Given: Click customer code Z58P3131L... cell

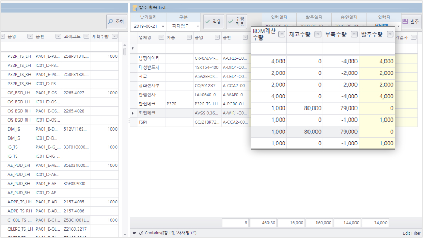Looking at the screenshot, I should tap(76, 56).
